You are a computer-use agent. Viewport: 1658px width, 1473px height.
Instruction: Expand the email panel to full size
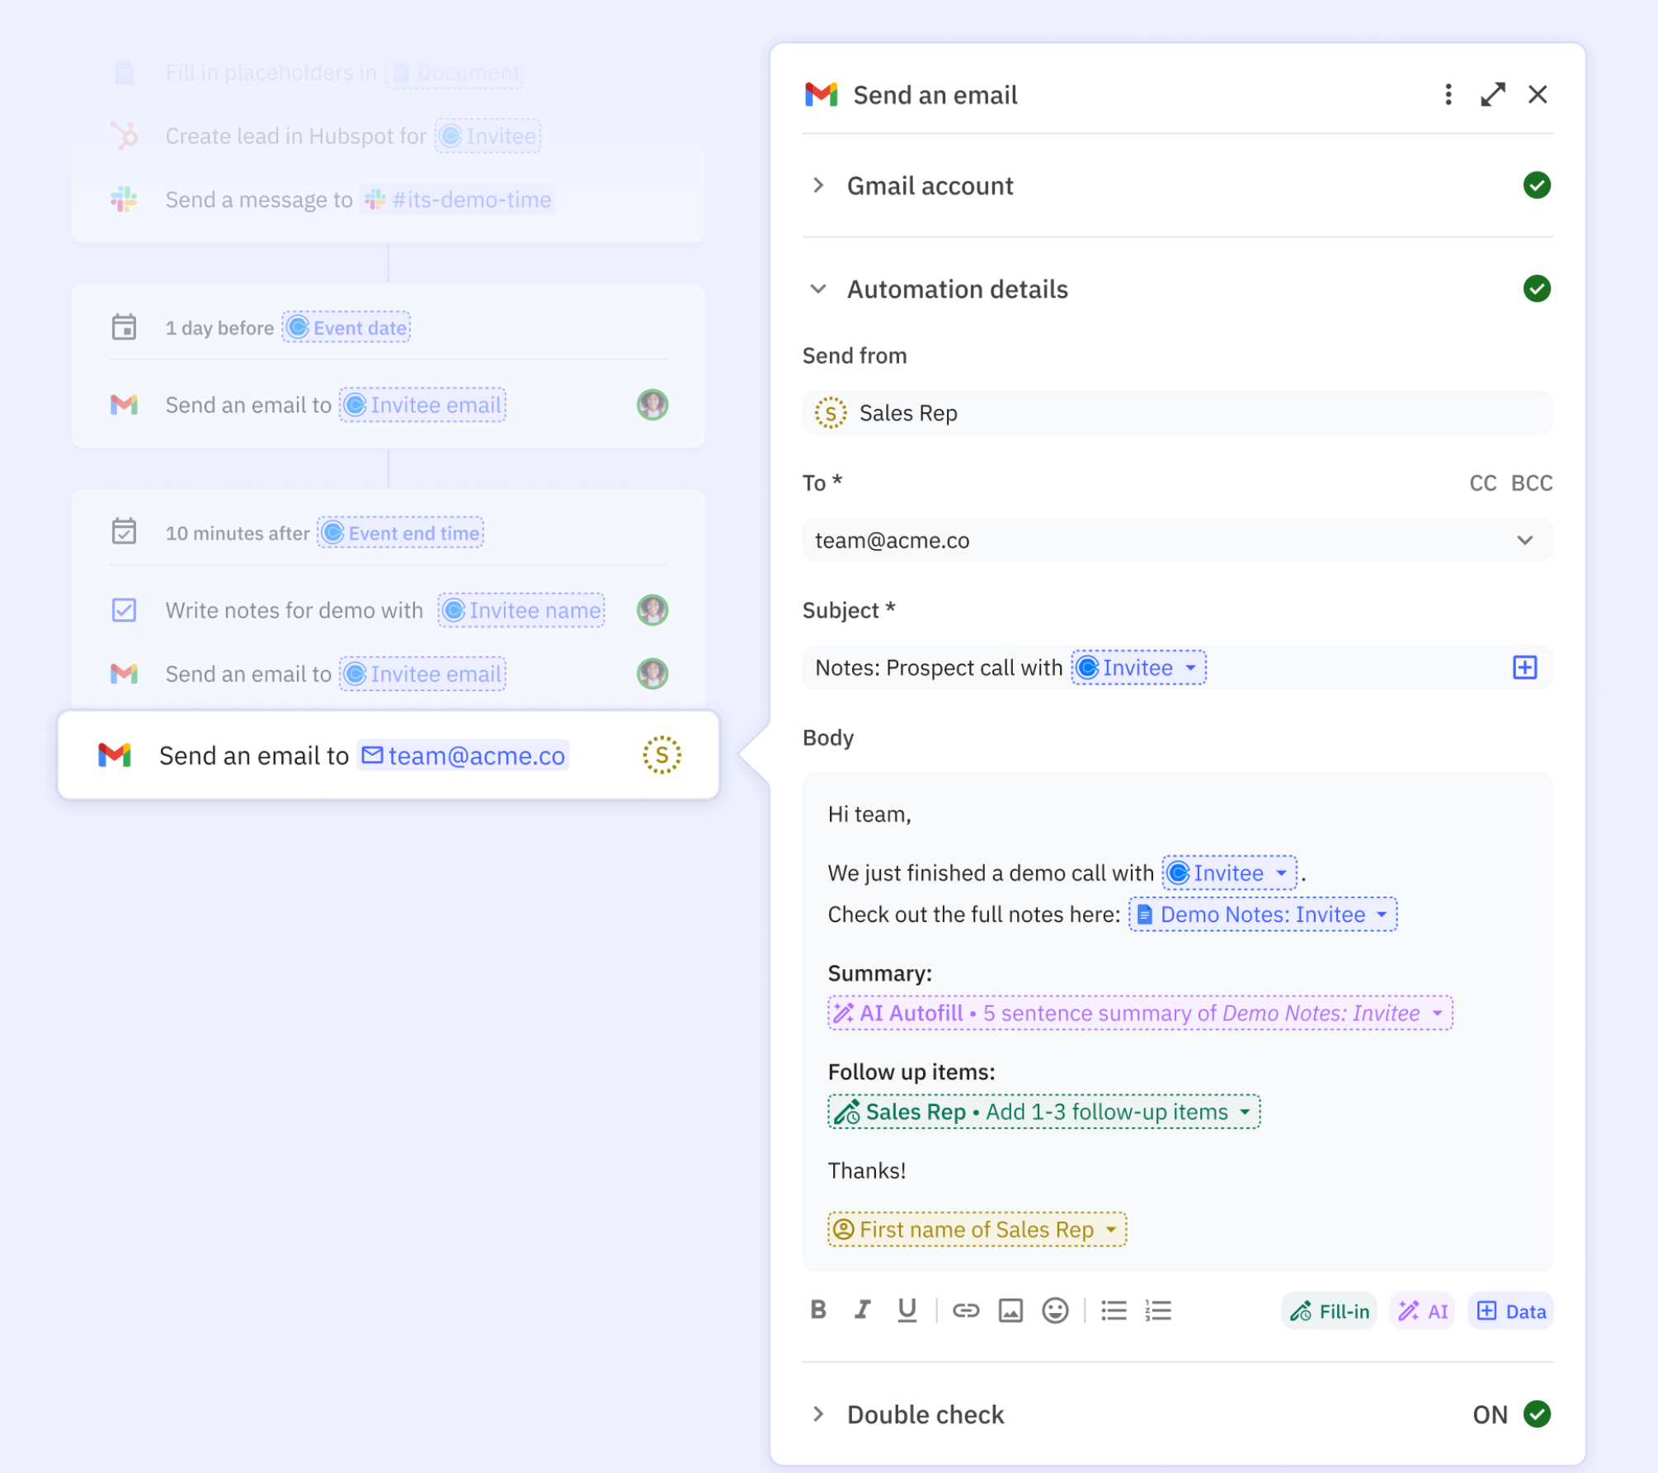tap(1492, 95)
